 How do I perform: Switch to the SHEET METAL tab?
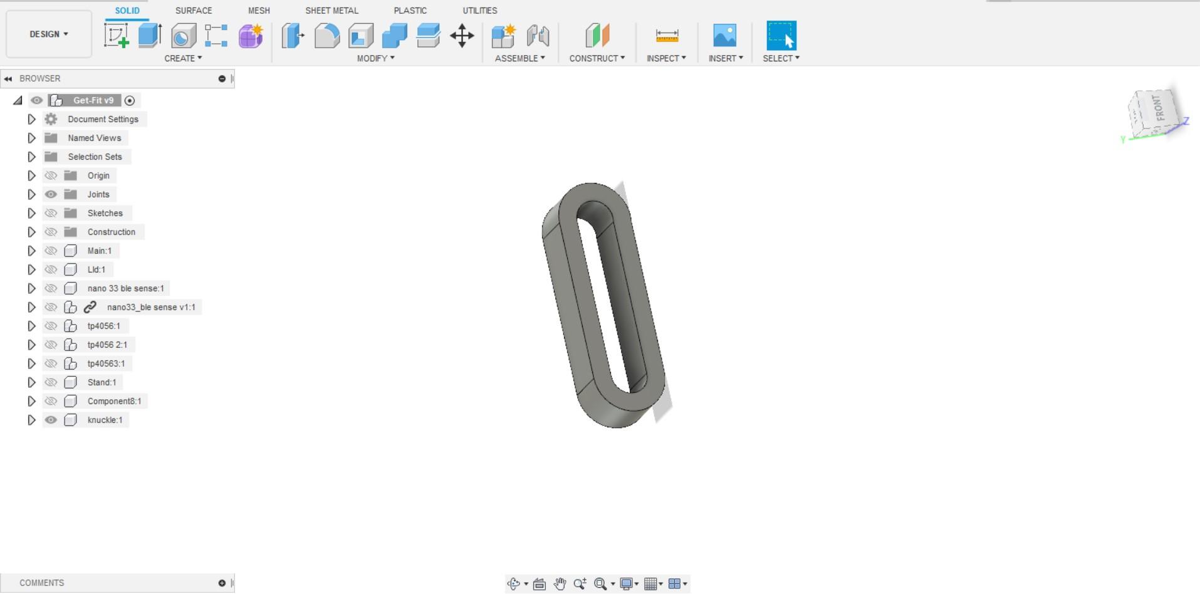[332, 11]
